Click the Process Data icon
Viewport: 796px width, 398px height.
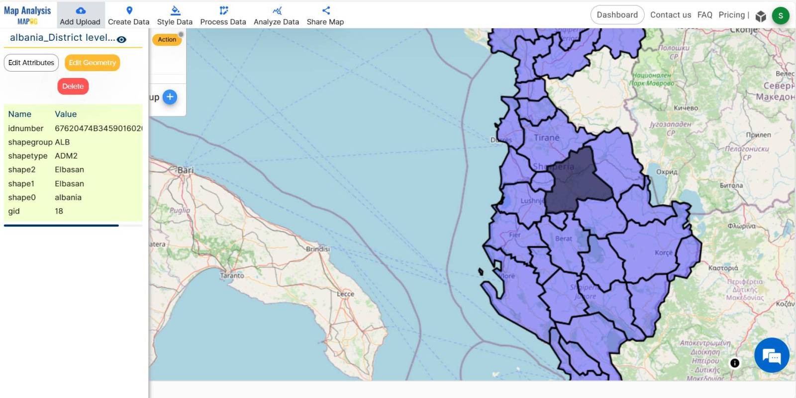tap(223, 10)
